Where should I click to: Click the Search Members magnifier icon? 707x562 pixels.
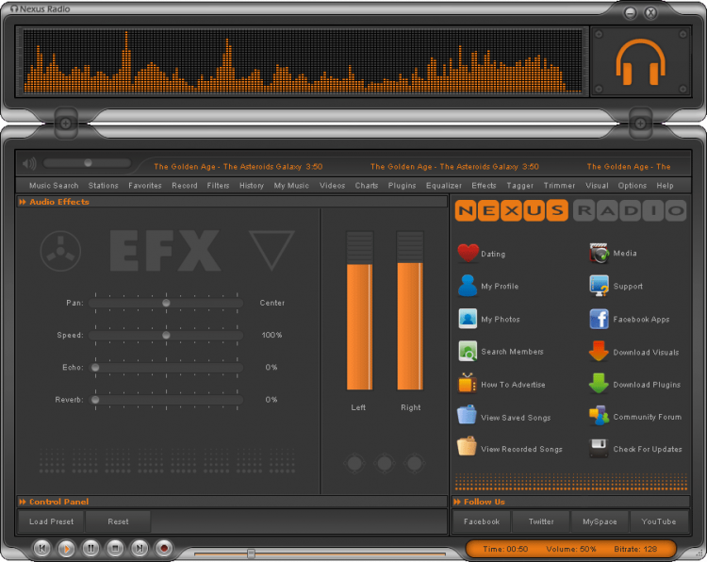(x=468, y=352)
